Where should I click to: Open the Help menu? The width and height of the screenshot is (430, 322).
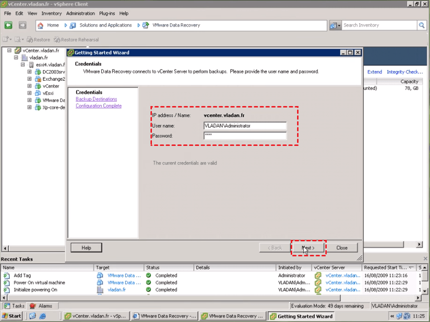pyautogui.click(x=124, y=14)
